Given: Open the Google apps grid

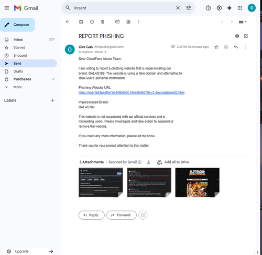Looking at the screenshot, I should coord(239,8).
